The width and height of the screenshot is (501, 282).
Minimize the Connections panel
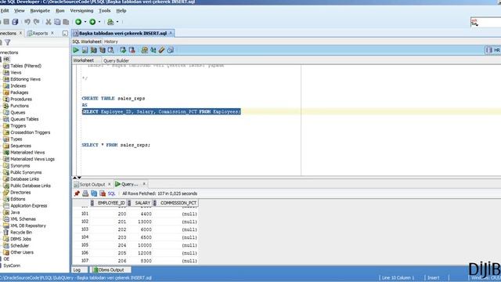point(65,33)
